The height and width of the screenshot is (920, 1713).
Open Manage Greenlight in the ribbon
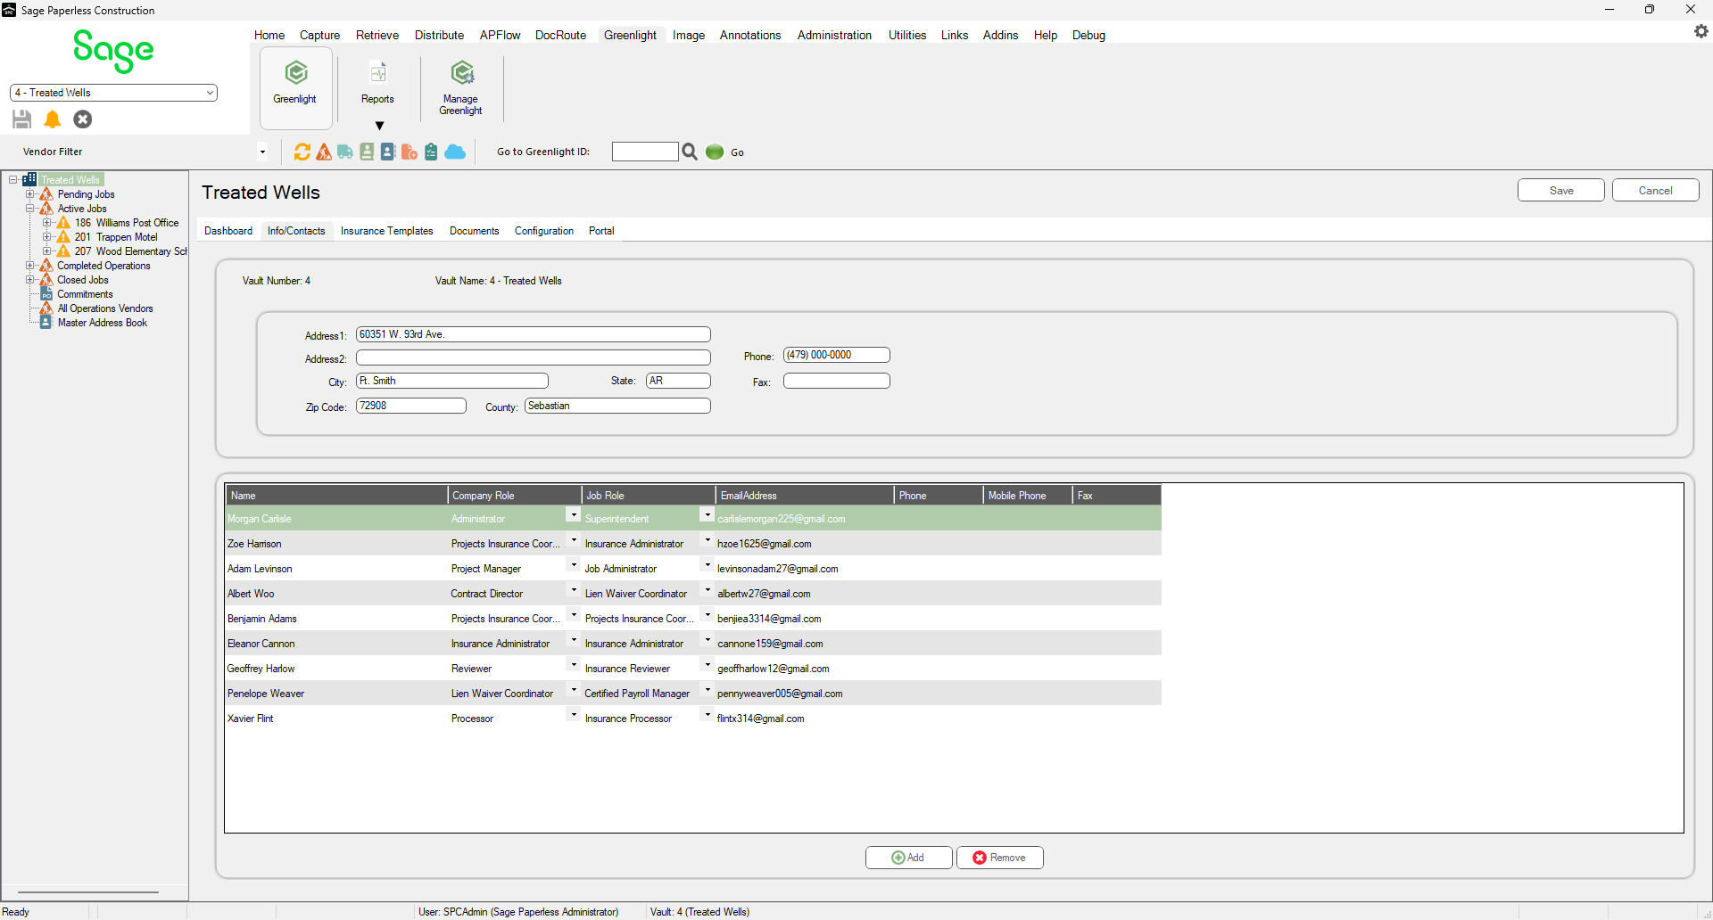(x=460, y=87)
